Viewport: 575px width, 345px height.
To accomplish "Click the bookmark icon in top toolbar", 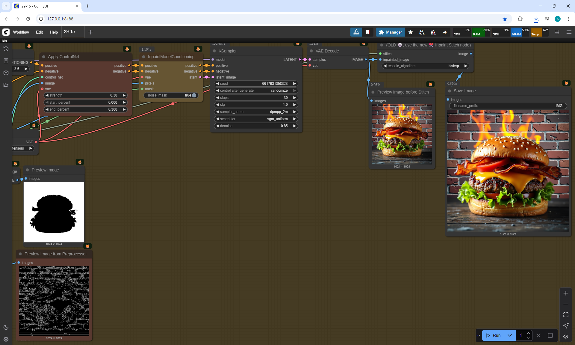I will tap(368, 32).
